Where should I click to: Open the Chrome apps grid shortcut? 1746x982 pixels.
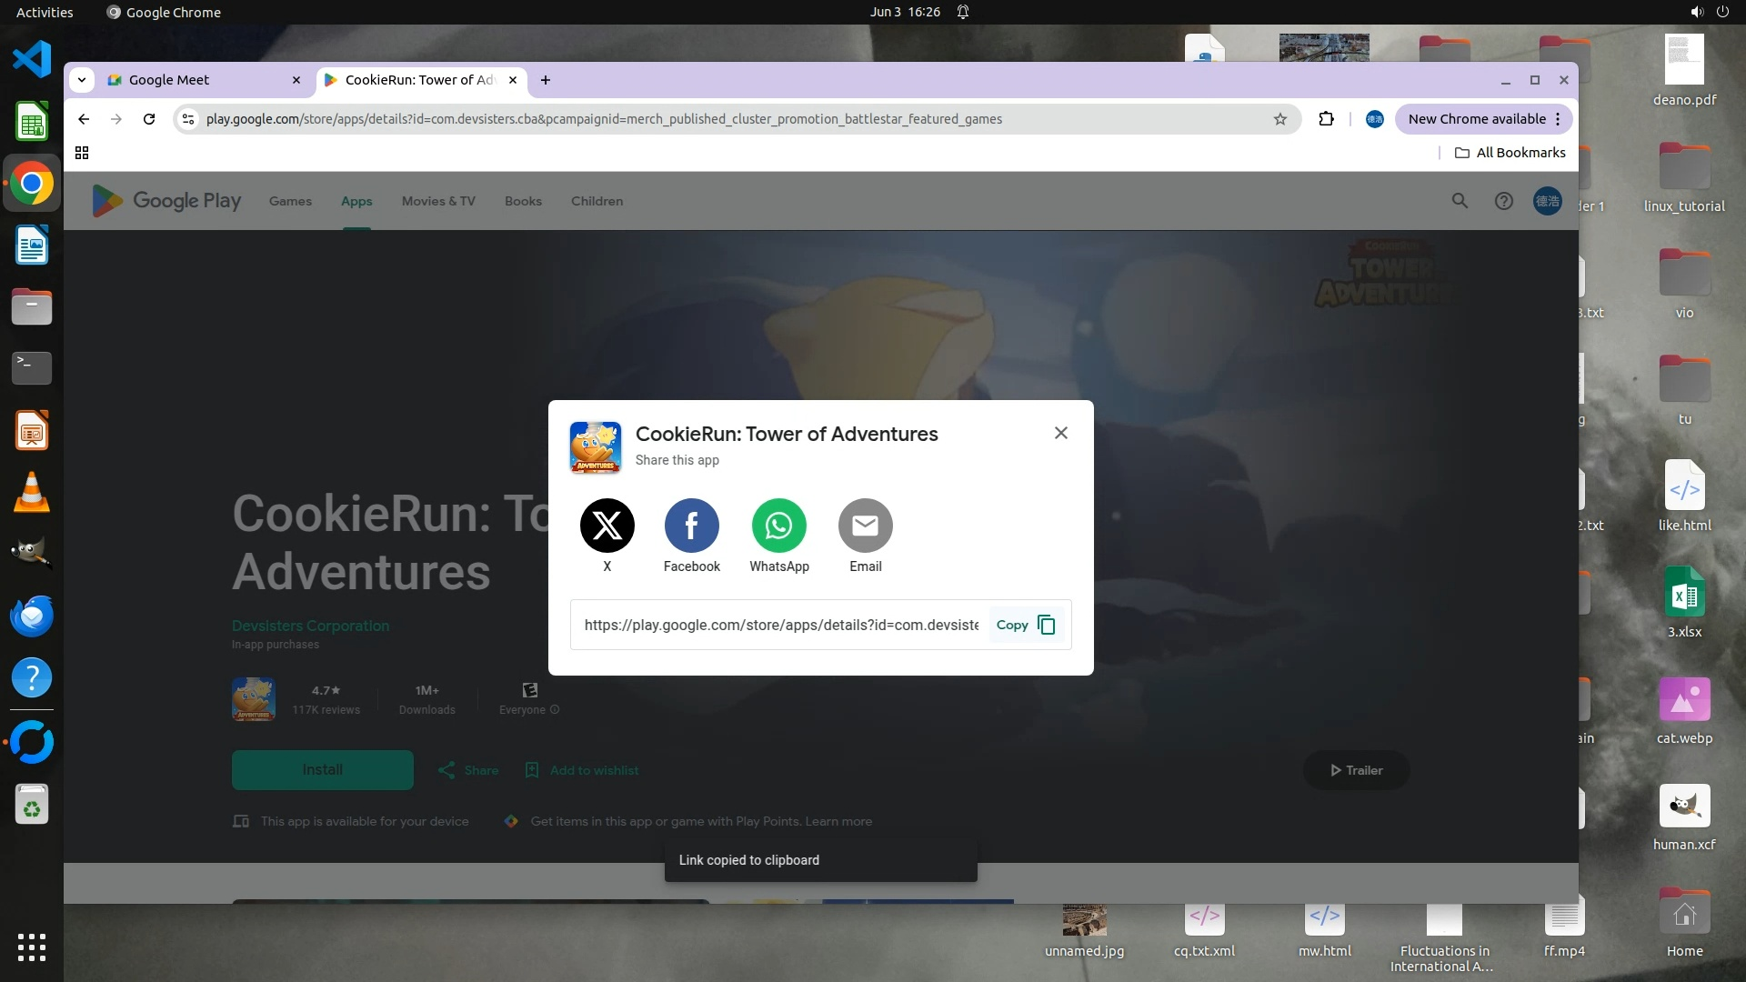pos(82,153)
